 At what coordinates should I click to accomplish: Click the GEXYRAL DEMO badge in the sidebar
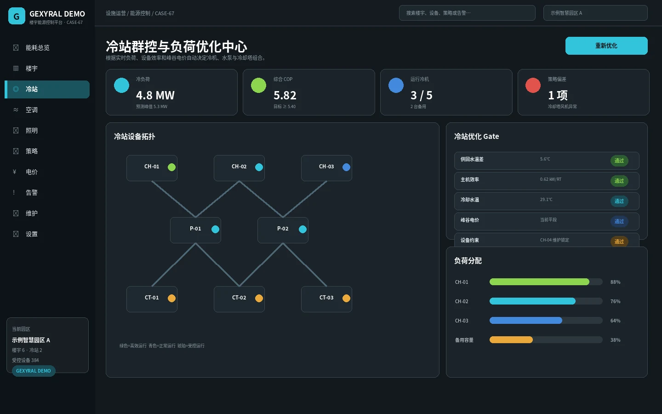pyautogui.click(x=34, y=371)
